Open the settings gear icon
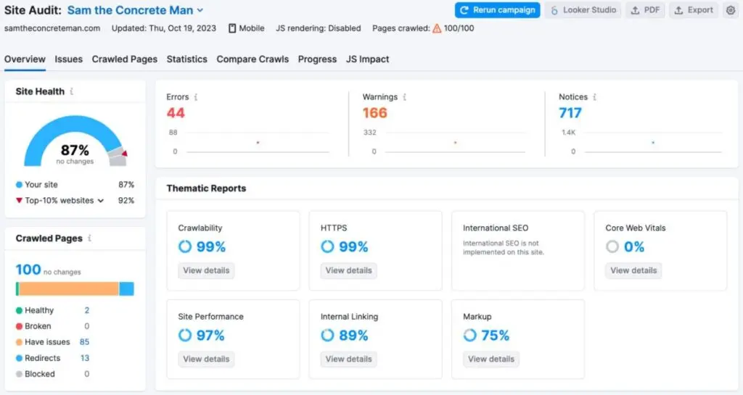Screen dimensions: 743x395 click(x=730, y=10)
